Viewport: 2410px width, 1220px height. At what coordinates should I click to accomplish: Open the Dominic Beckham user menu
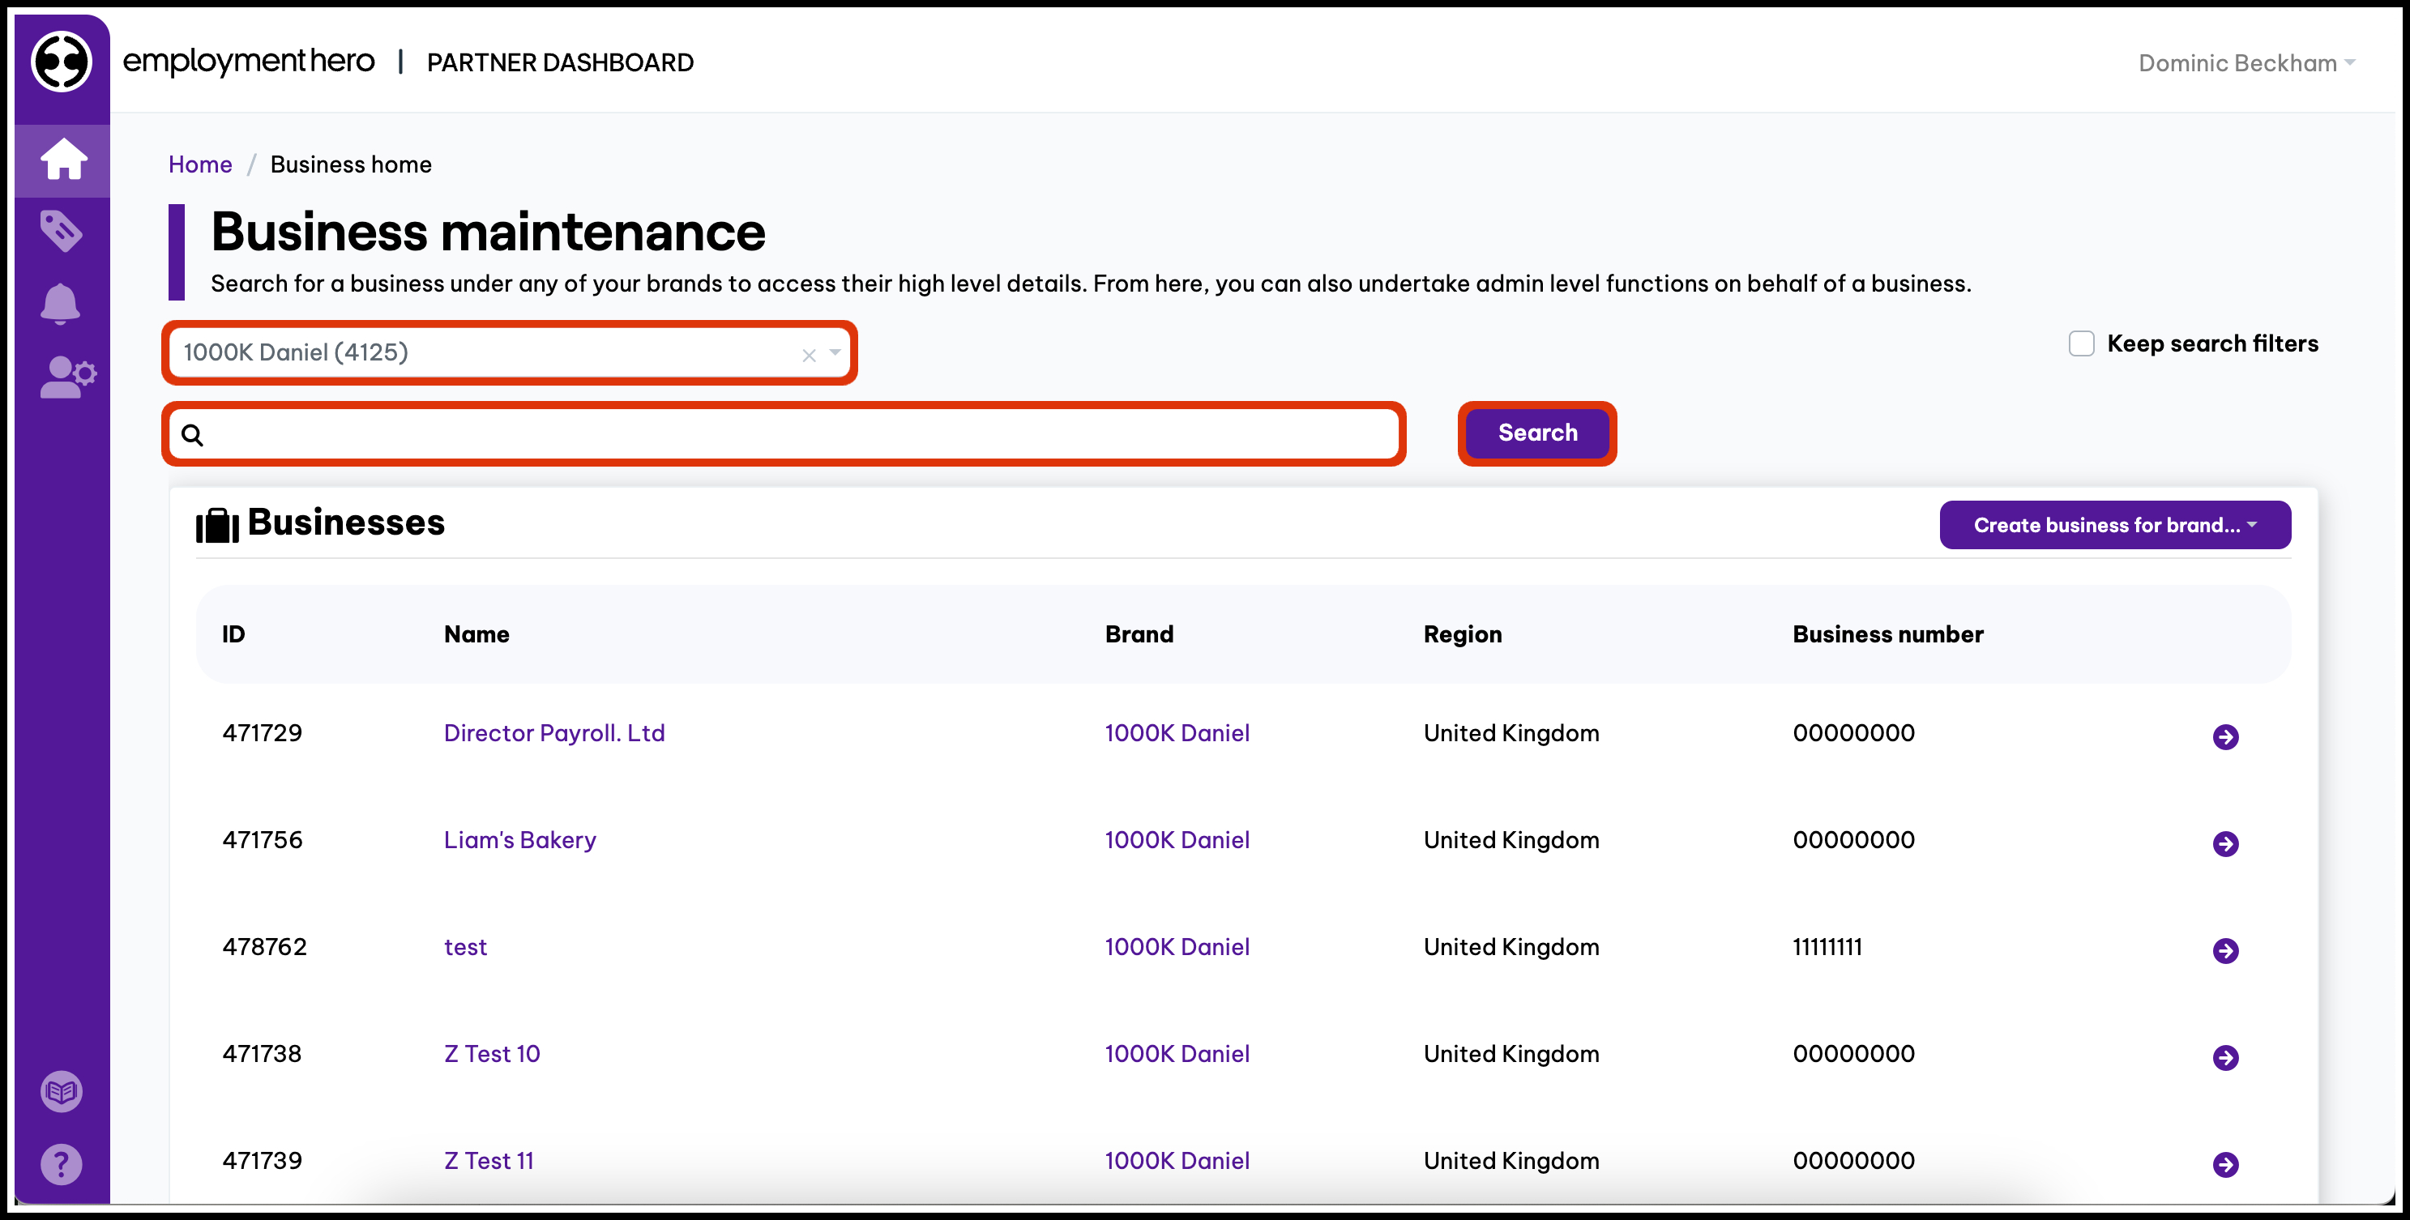(x=2246, y=62)
